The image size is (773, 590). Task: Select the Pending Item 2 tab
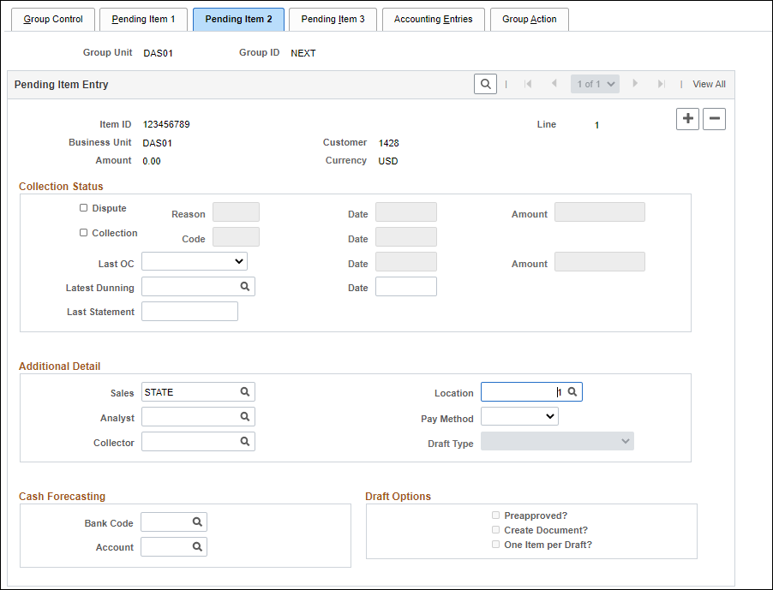point(238,19)
